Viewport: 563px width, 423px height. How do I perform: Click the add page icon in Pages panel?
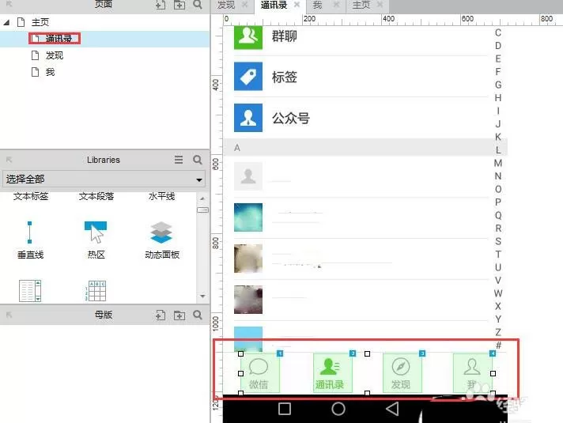(161, 5)
